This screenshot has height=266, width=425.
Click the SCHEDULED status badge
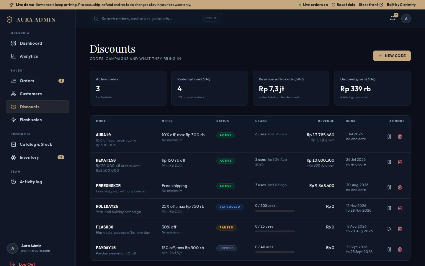(x=230, y=207)
